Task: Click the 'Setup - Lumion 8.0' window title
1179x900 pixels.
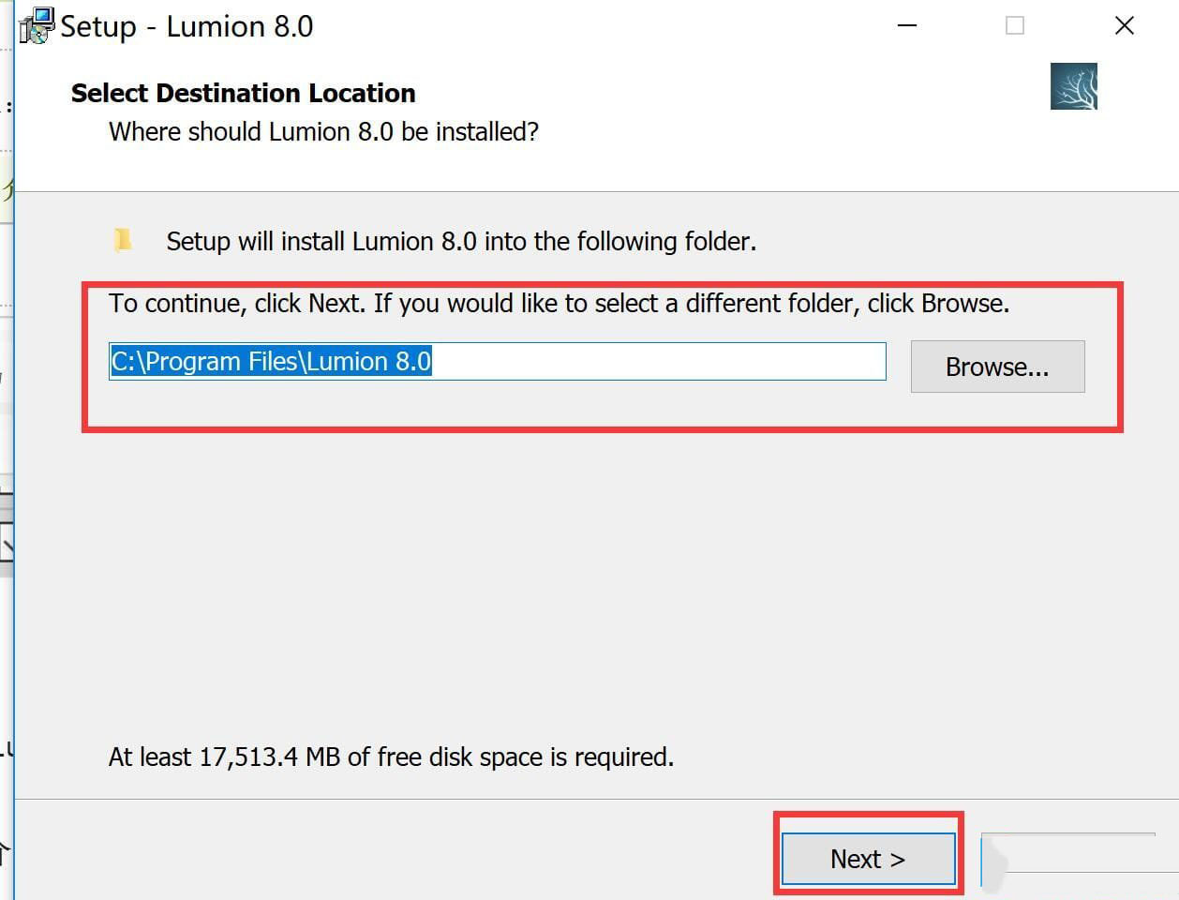Action: coord(187,26)
